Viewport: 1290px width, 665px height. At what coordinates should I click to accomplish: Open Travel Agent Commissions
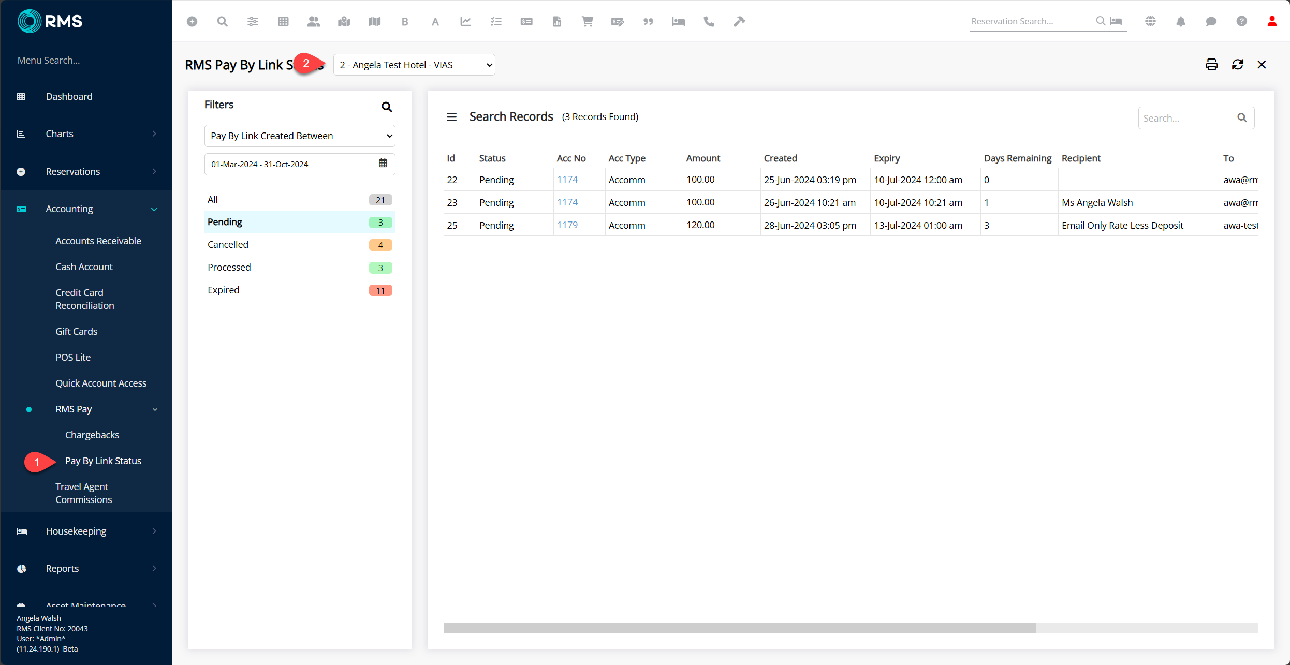(84, 493)
